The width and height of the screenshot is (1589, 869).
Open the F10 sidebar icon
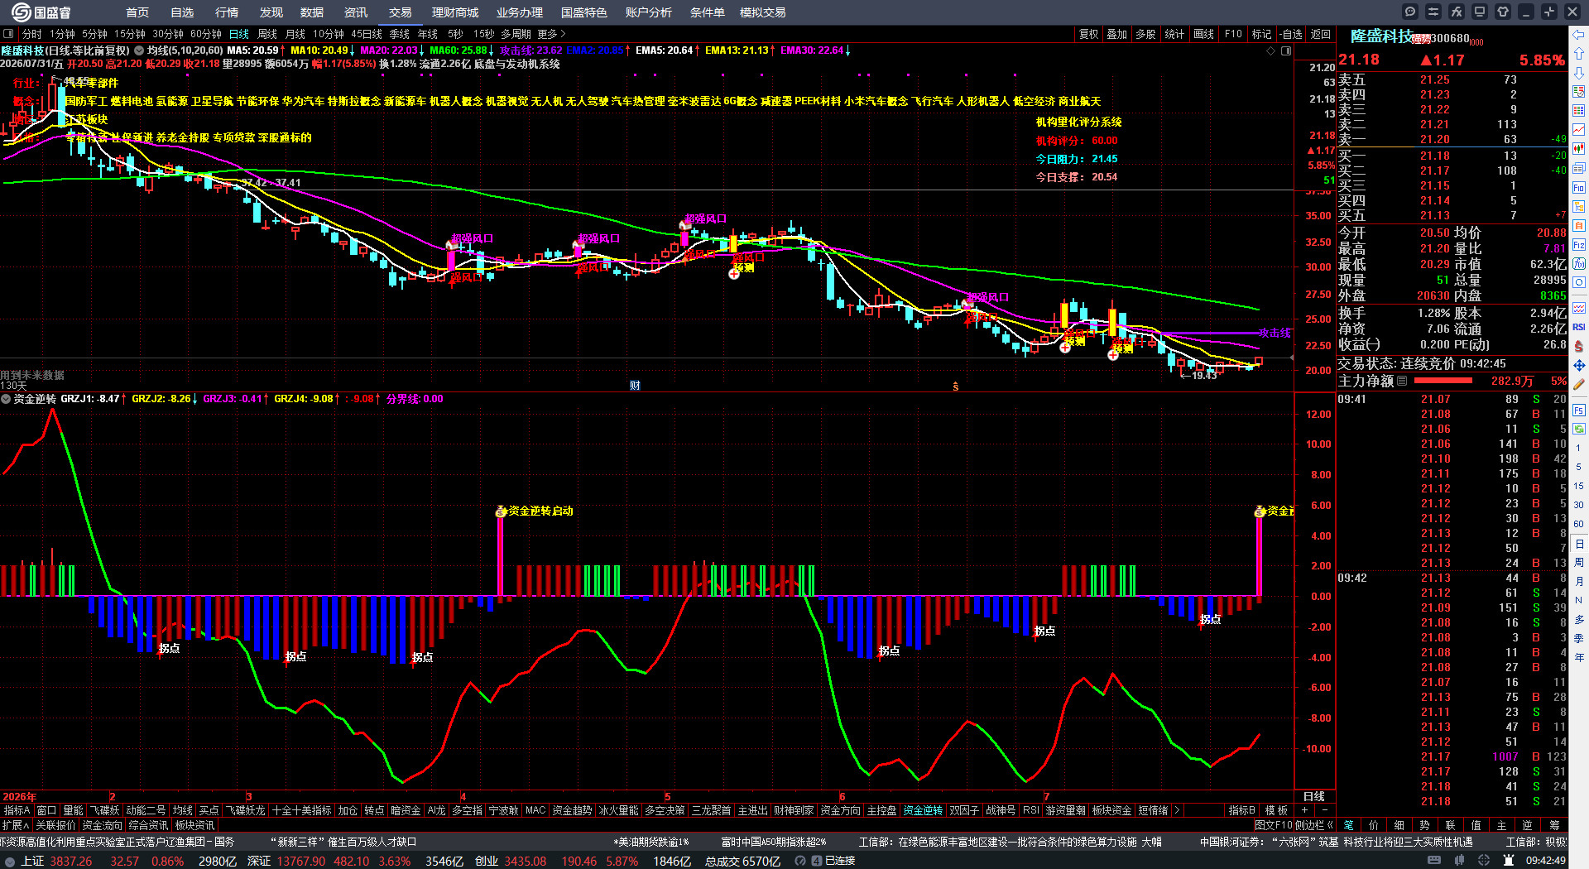tap(1579, 188)
